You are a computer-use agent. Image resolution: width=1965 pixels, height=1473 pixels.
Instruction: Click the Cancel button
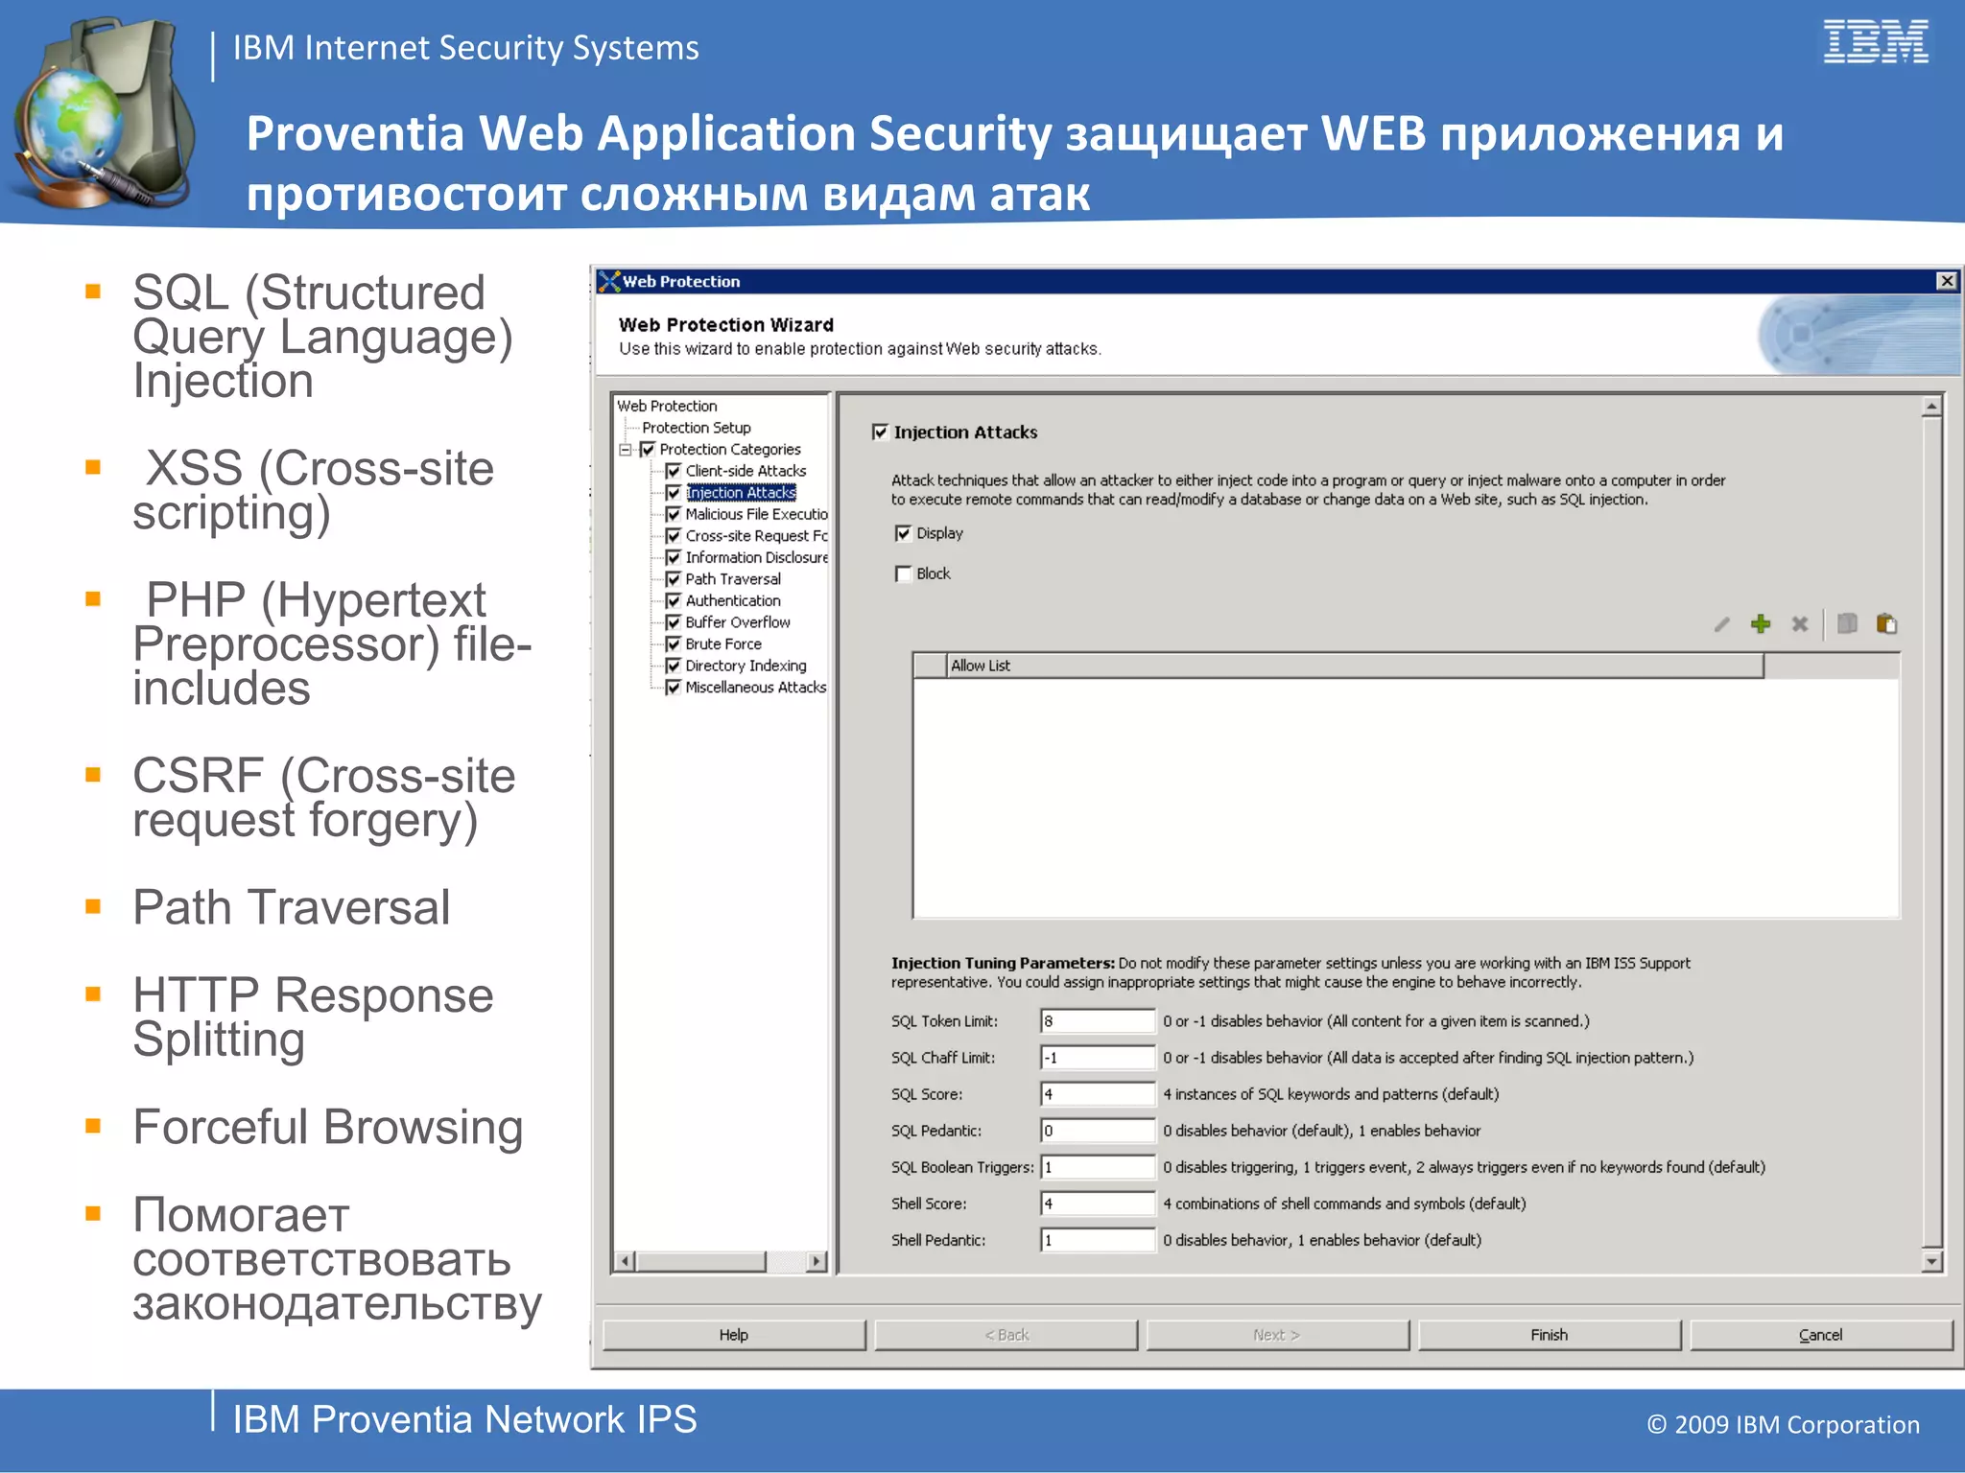[x=1821, y=1335]
